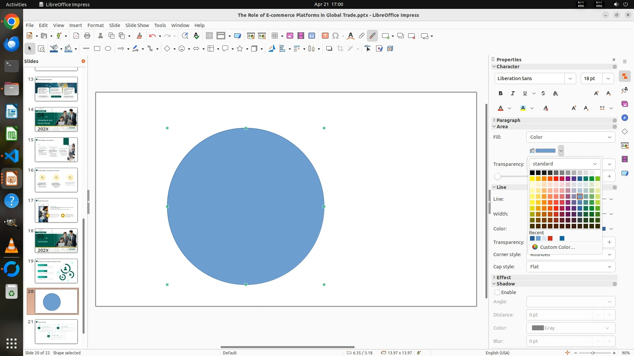Select the Rectangle drawing tool
Image resolution: width=634 pixels, height=356 pixels.
[x=97, y=49]
